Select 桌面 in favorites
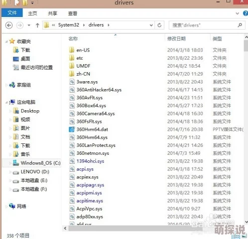 [x=26, y=59]
